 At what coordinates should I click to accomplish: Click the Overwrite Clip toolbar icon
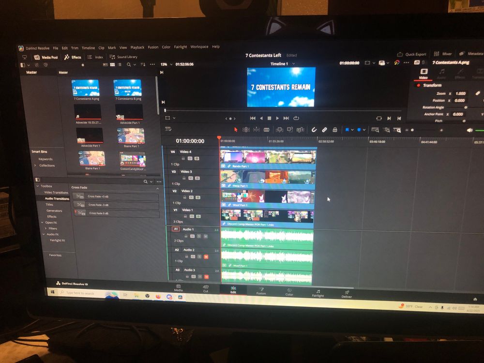click(x=289, y=130)
